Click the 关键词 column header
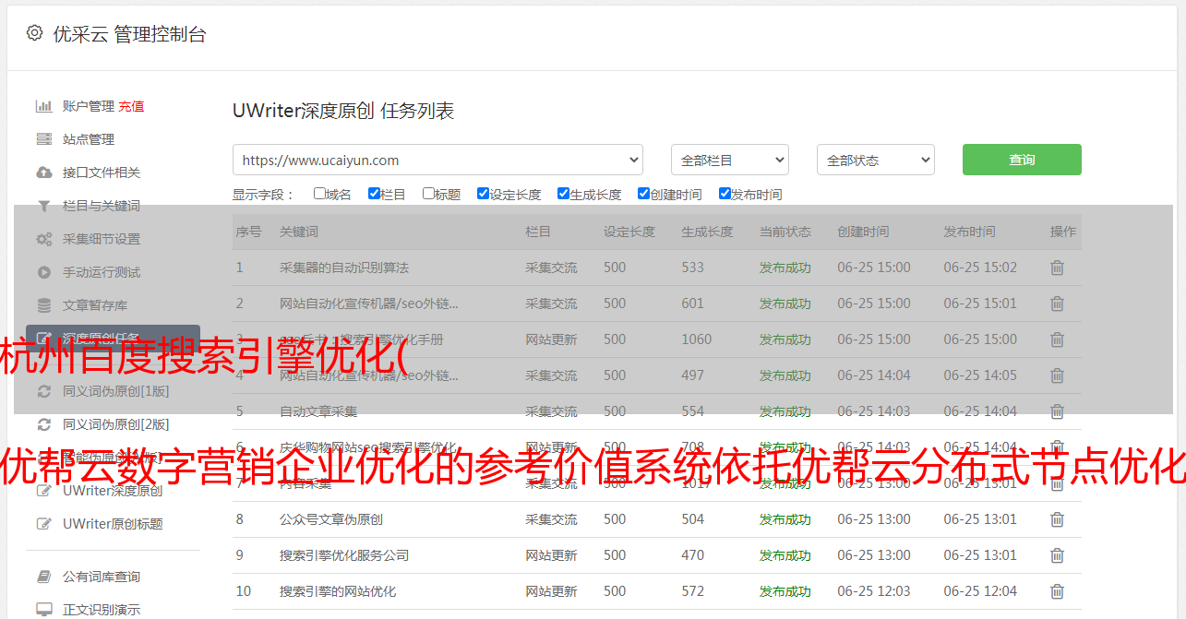1186x619 pixels. pyautogui.click(x=299, y=232)
